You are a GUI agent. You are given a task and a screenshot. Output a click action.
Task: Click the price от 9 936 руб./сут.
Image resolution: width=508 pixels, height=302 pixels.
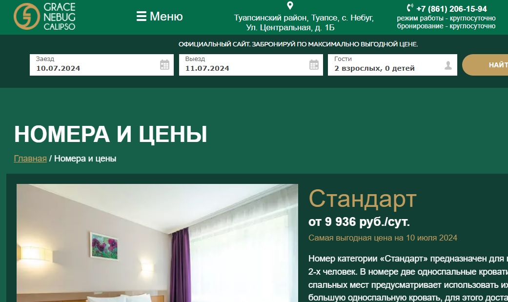(x=359, y=222)
